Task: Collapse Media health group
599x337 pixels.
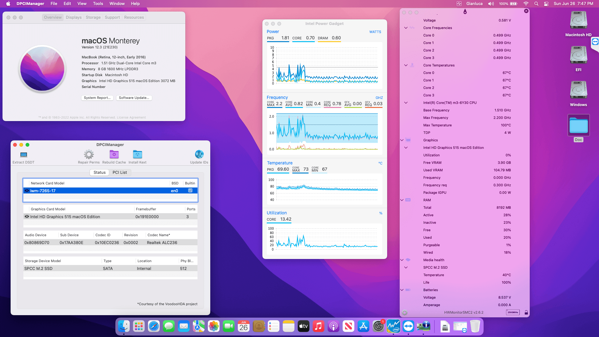Action: point(402,260)
